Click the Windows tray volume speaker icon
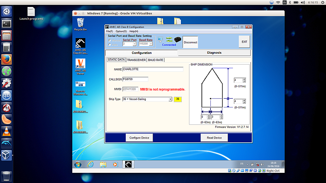The width and height of the screenshot is (326, 183). tap(262, 165)
